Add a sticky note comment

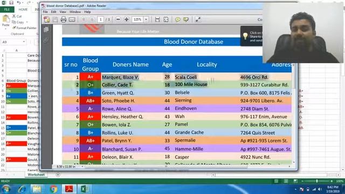coord(177,19)
